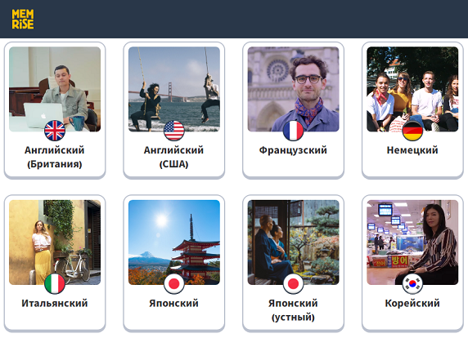Click the Korean market woman photo
Viewport: 468px width, 338px height.
(x=412, y=242)
